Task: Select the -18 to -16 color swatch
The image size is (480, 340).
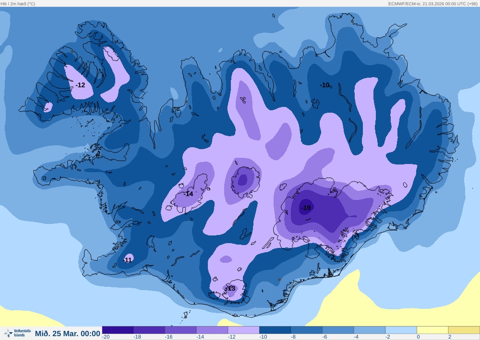Action: (x=149, y=330)
